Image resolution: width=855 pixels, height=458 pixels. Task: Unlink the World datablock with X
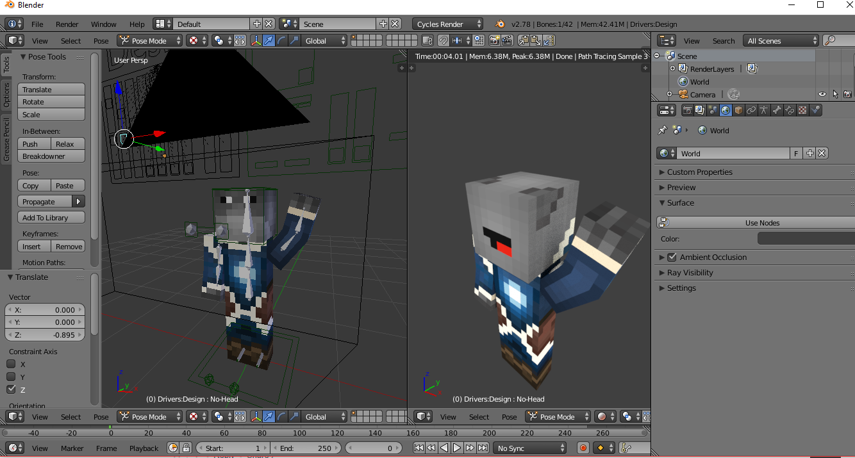coord(822,153)
